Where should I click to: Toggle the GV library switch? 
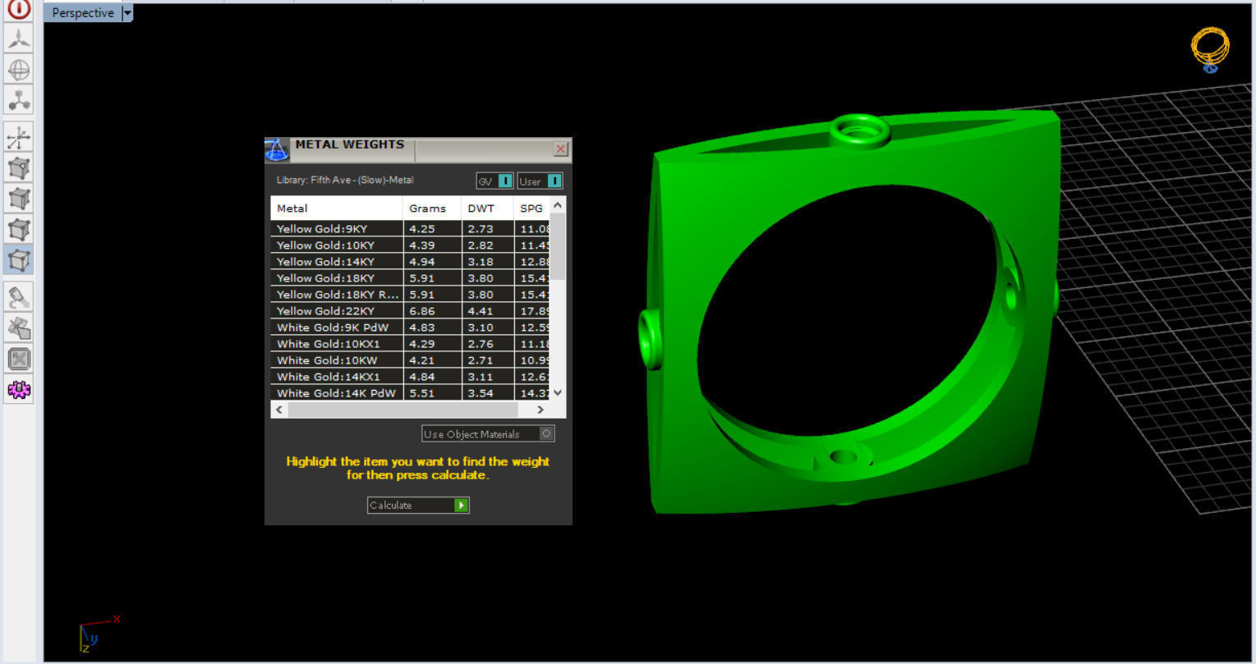(x=495, y=181)
